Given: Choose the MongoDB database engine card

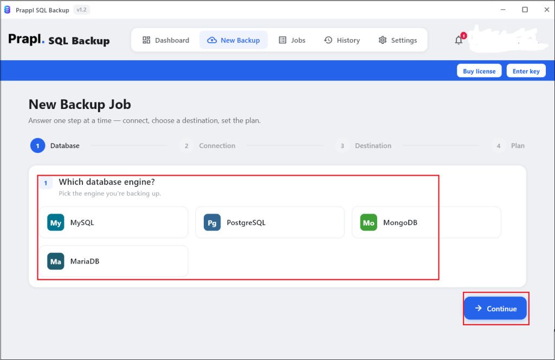Looking at the screenshot, I should click(x=426, y=222).
